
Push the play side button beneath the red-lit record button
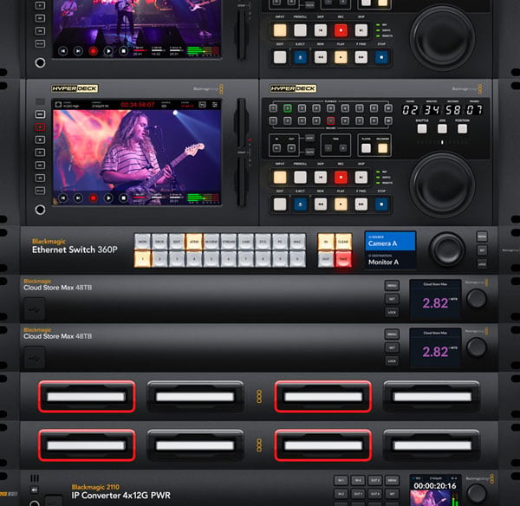tap(40, 139)
